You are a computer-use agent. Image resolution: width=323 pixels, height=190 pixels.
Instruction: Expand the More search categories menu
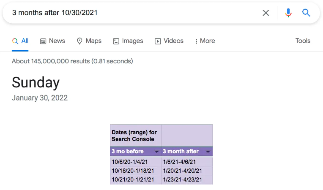(x=207, y=41)
